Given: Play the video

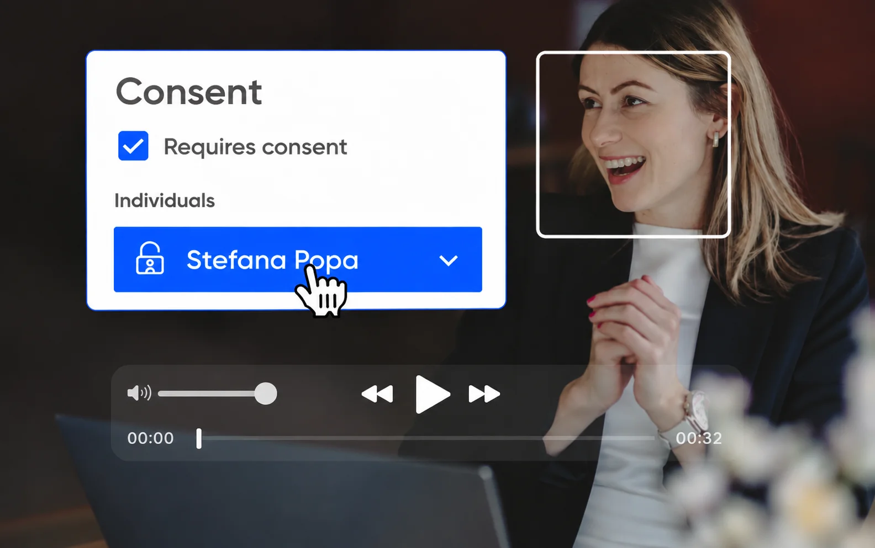Looking at the screenshot, I should [x=433, y=394].
